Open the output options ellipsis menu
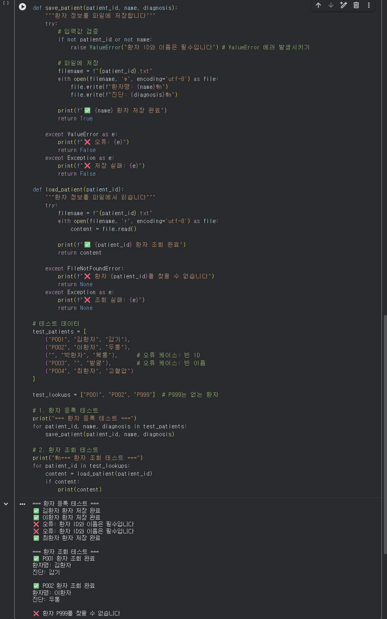 [x=22, y=504]
